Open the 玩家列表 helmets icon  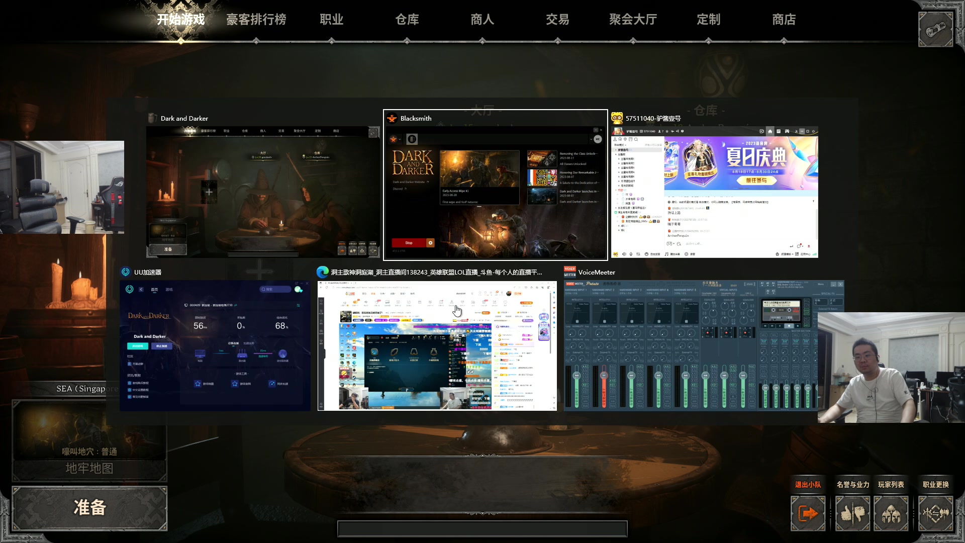891,513
